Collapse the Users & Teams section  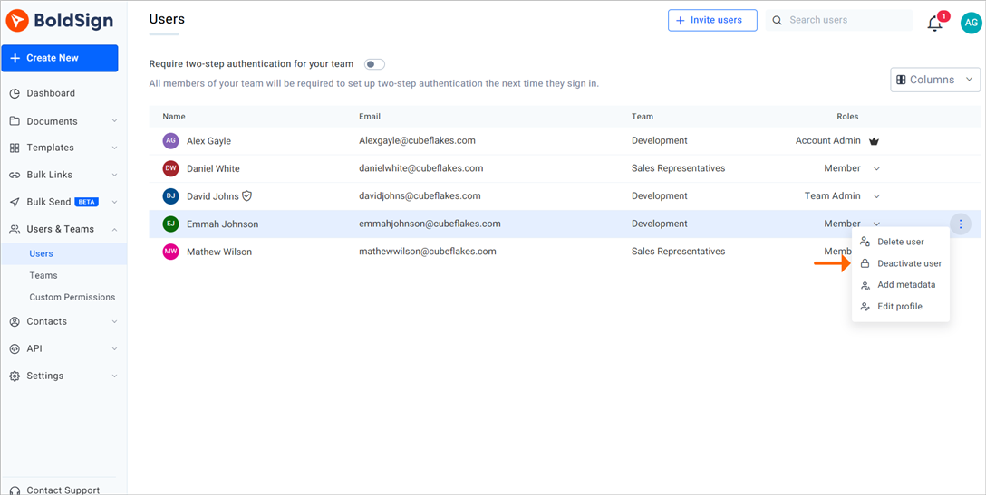114,230
